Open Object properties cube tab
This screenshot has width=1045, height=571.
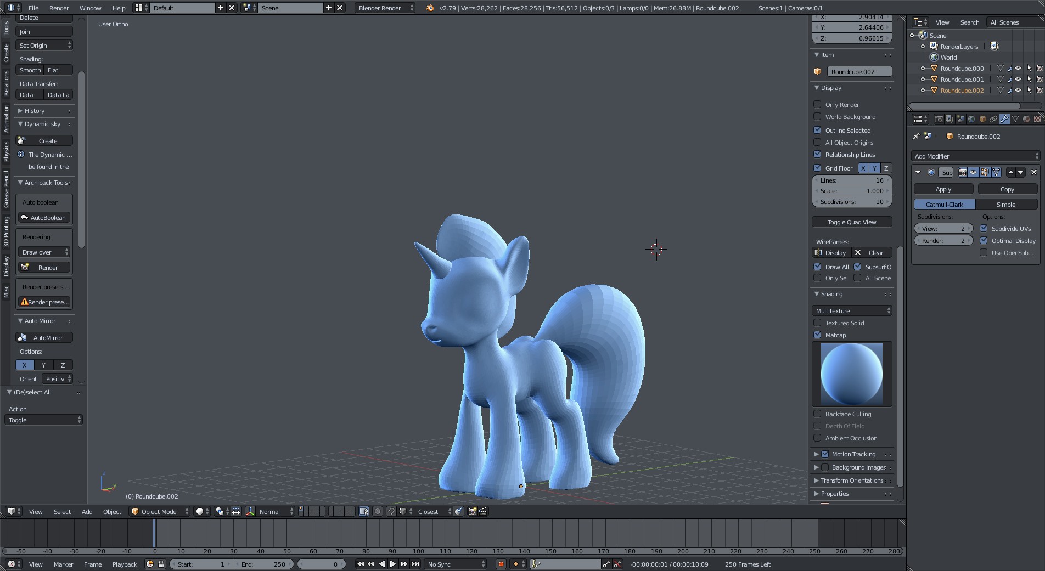click(982, 119)
